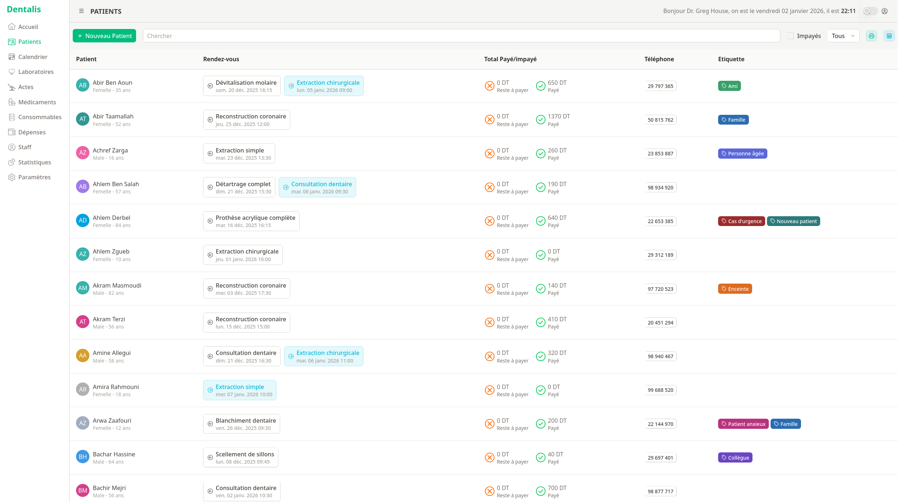Enable the Impayés checkbox
The image size is (898, 502).
click(x=790, y=35)
